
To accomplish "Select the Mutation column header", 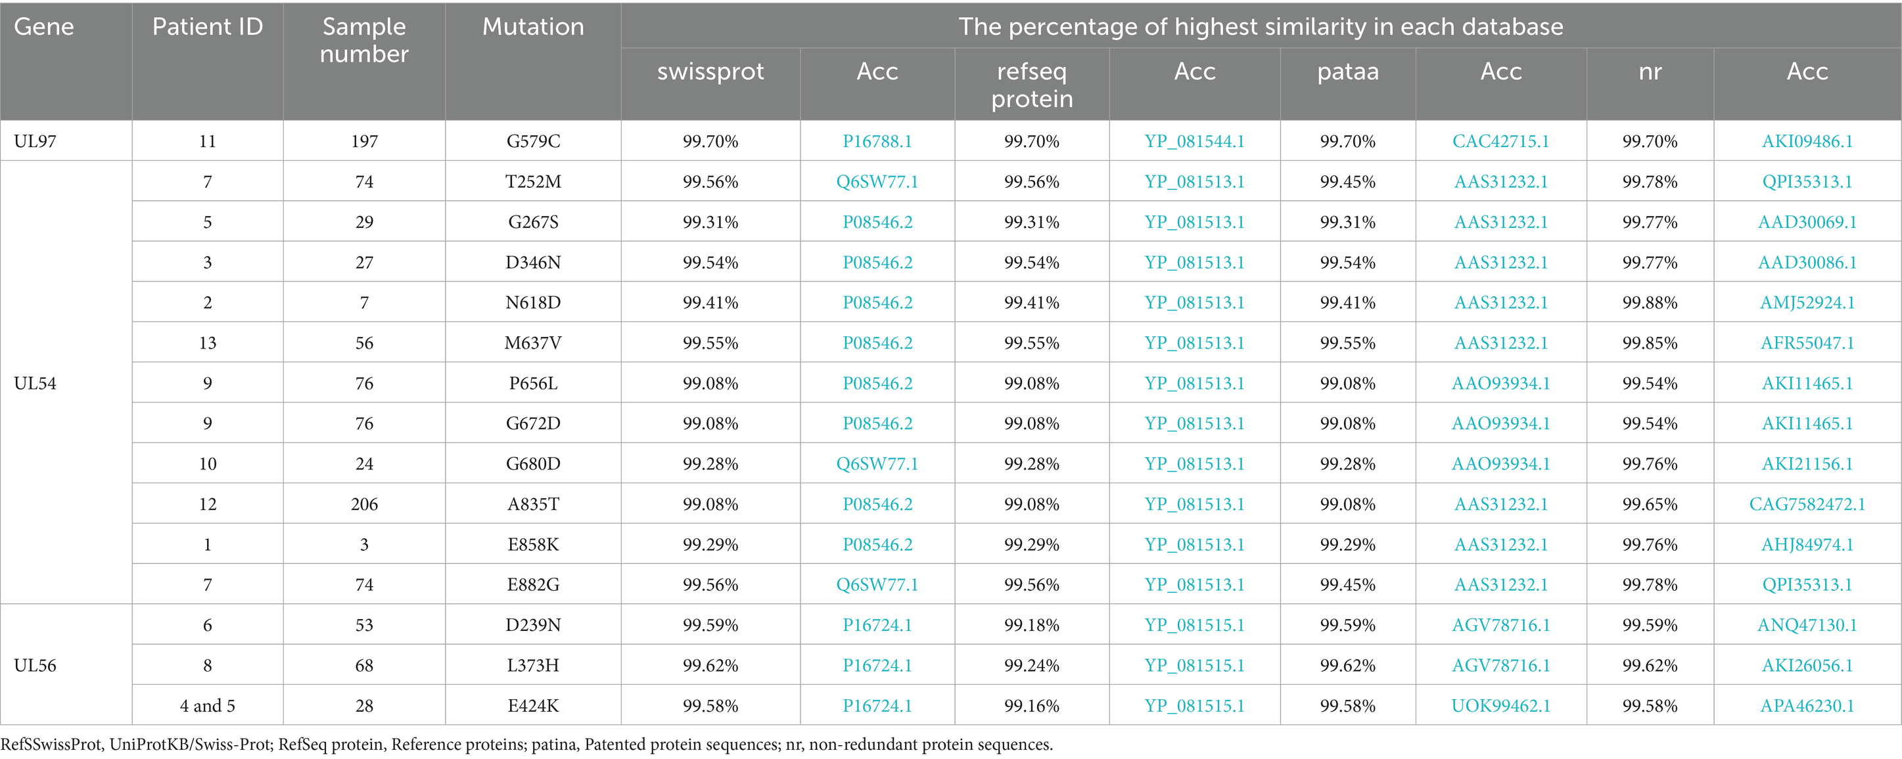I will coord(533,28).
